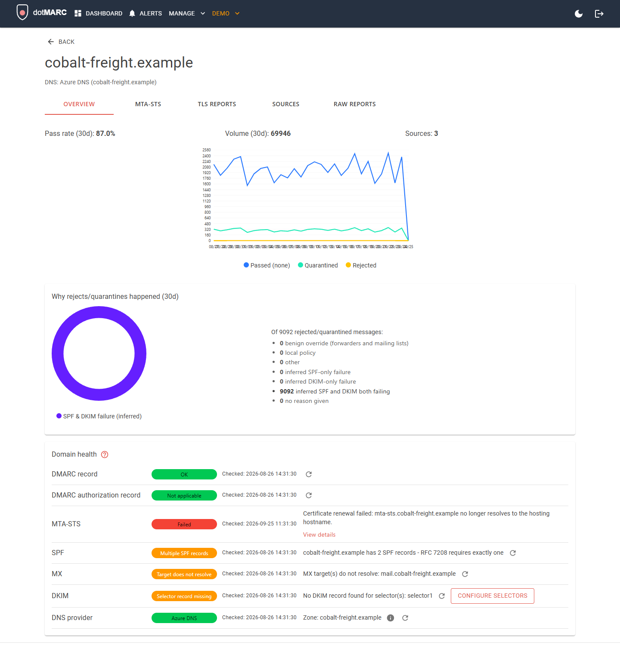Screen dimensions: 620x645
Task: Open View details link for MTA-STS
Action: pos(319,534)
